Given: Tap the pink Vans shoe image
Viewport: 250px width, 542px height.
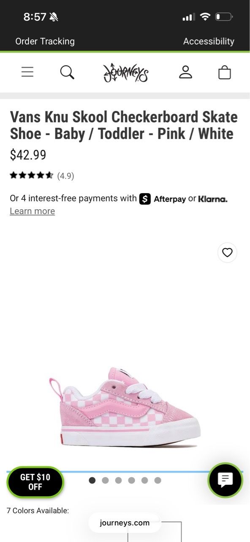Looking at the screenshot, I should [125, 406].
